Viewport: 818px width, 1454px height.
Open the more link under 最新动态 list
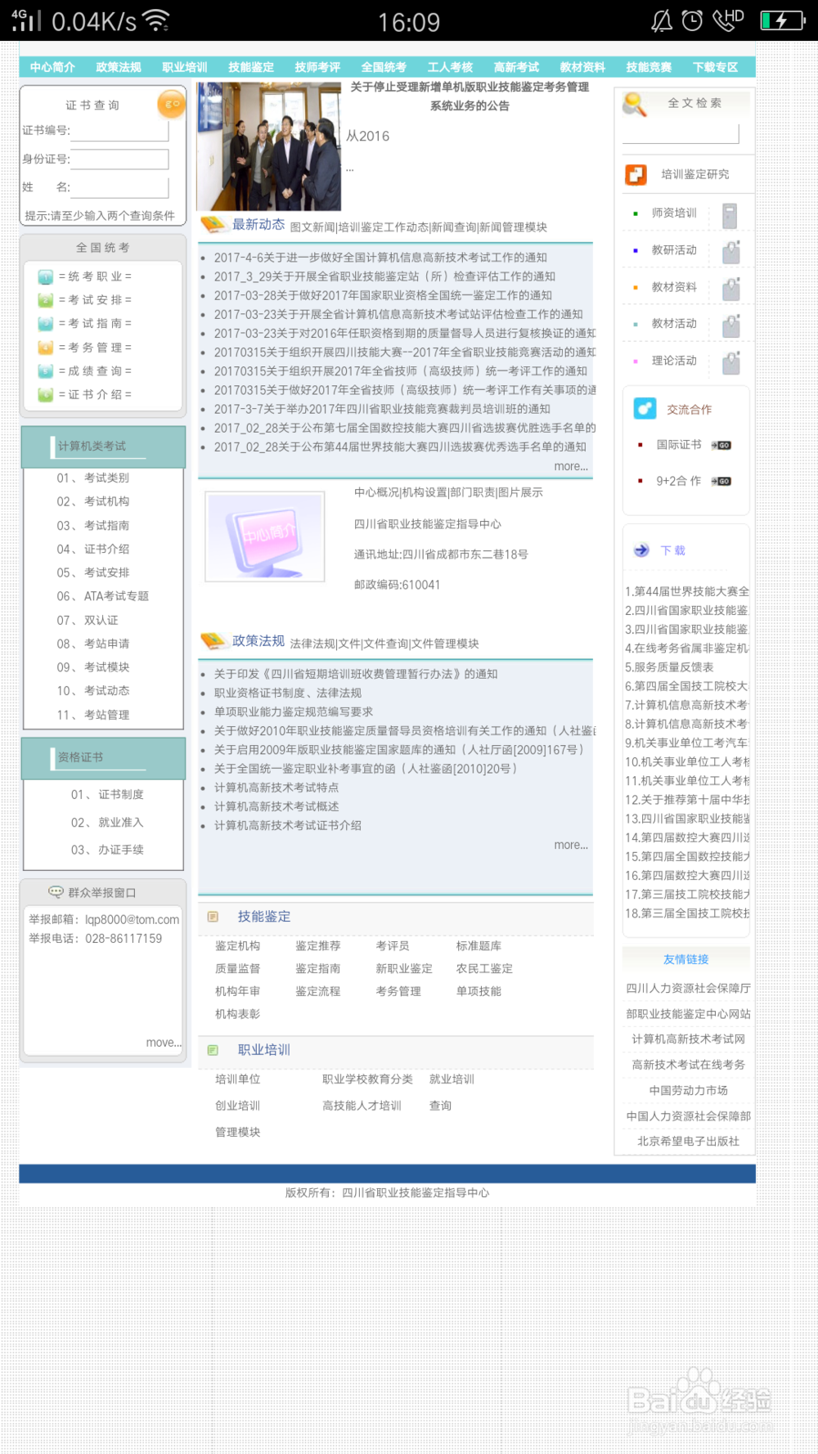pos(571,466)
